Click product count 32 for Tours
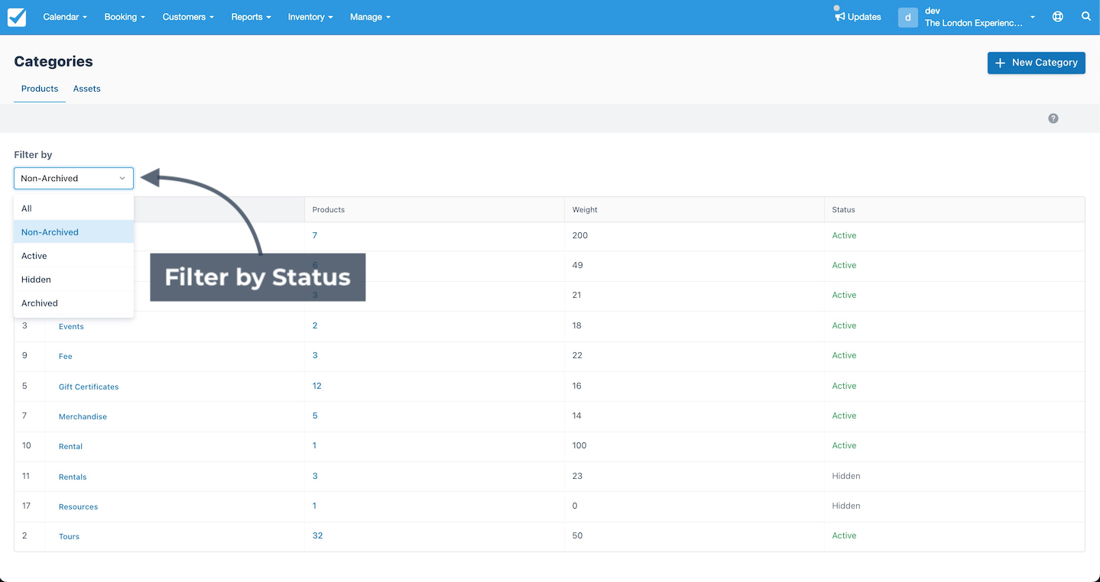 [x=317, y=535]
